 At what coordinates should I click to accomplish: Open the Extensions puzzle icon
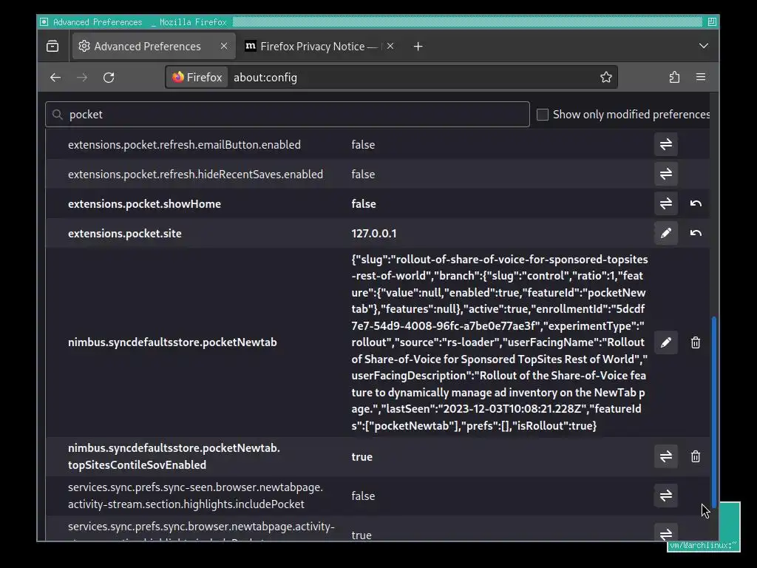(674, 77)
